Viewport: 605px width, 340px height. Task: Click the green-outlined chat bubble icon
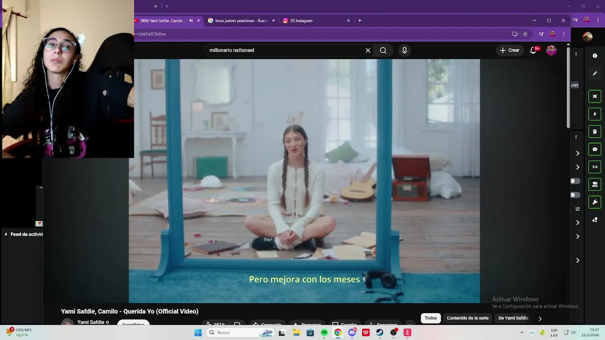[x=595, y=149]
